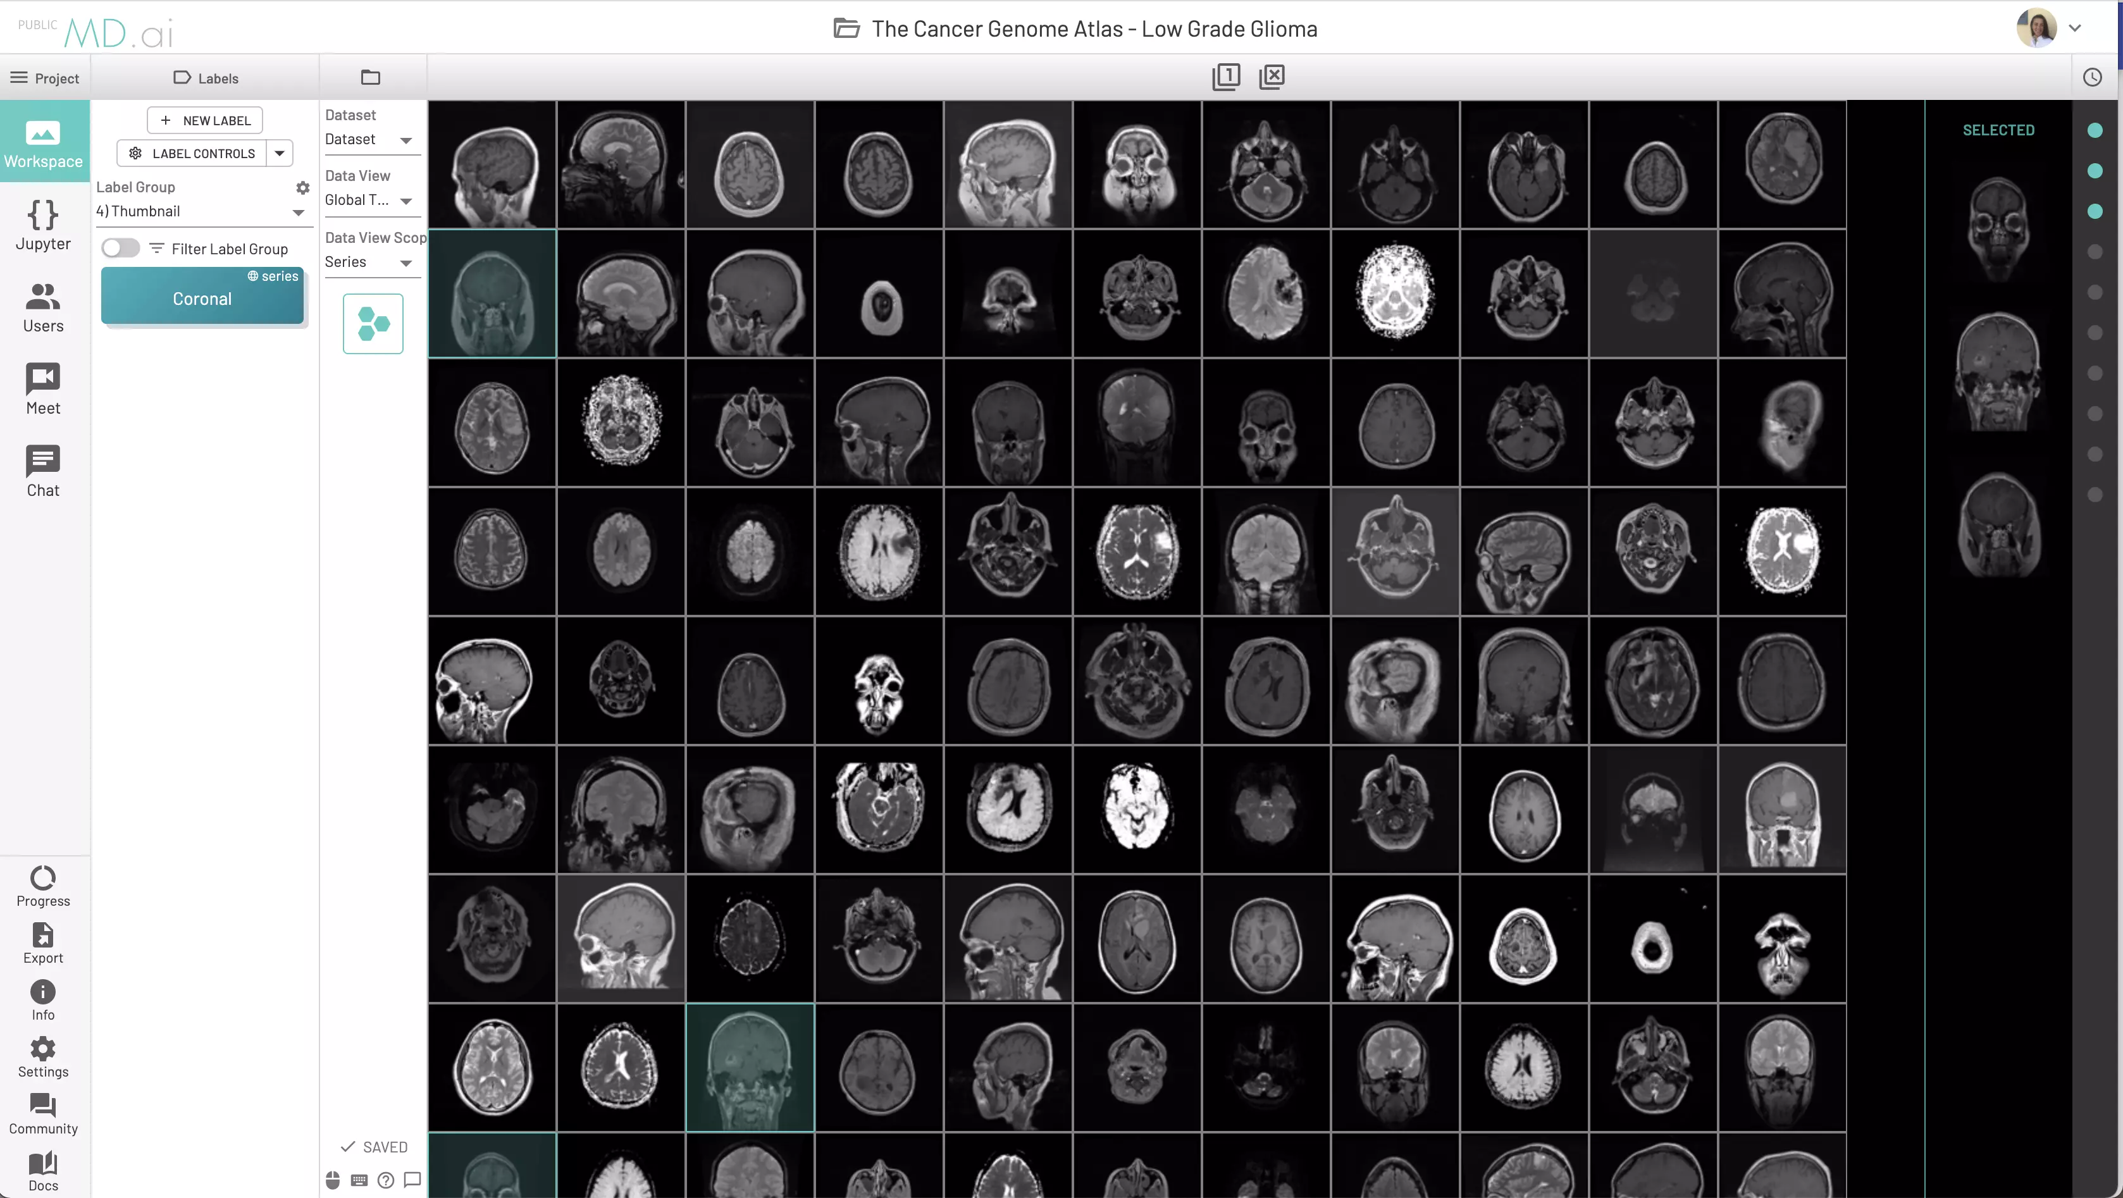Click the hexagon cluster view icon

click(373, 324)
